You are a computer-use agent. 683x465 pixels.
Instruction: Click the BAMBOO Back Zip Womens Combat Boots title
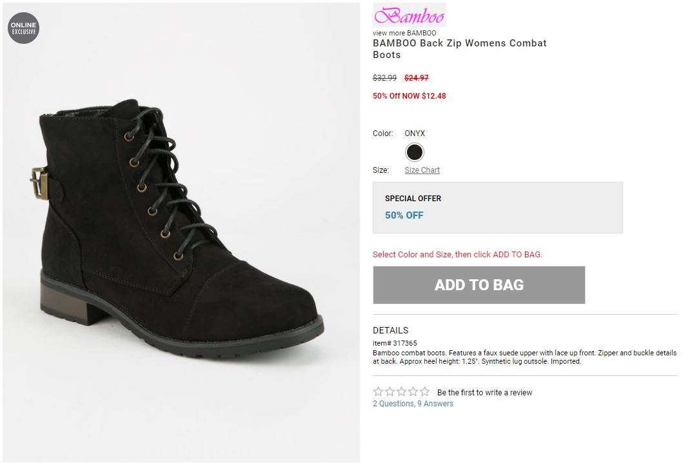click(x=459, y=49)
